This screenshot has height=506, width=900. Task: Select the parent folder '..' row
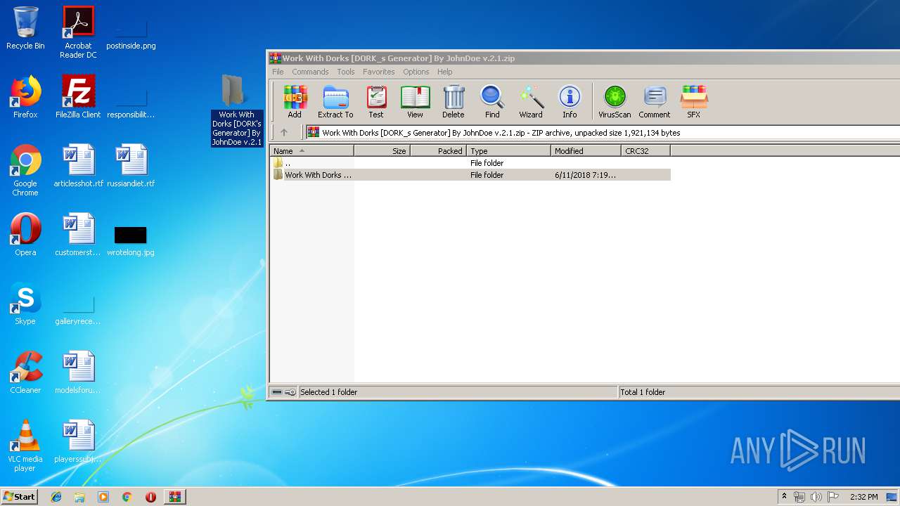(470, 163)
